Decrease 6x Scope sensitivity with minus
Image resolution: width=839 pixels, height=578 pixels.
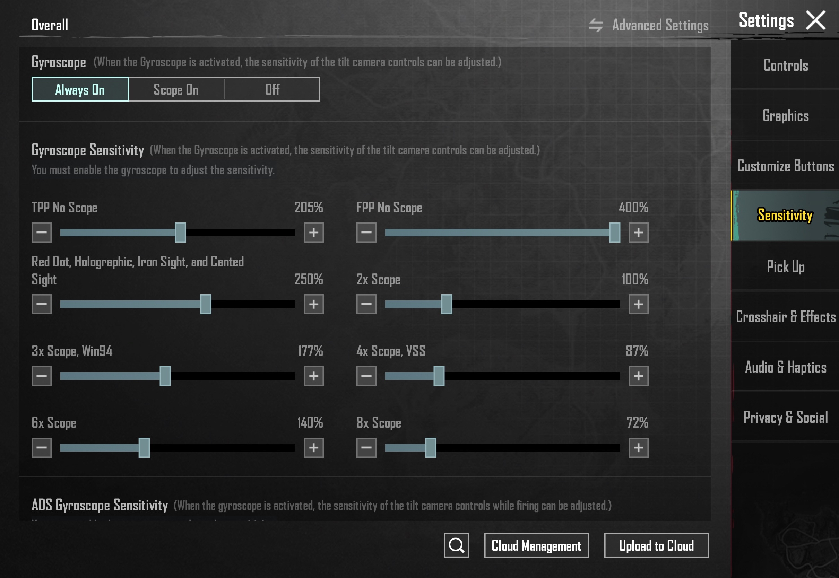pyautogui.click(x=41, y=447)
